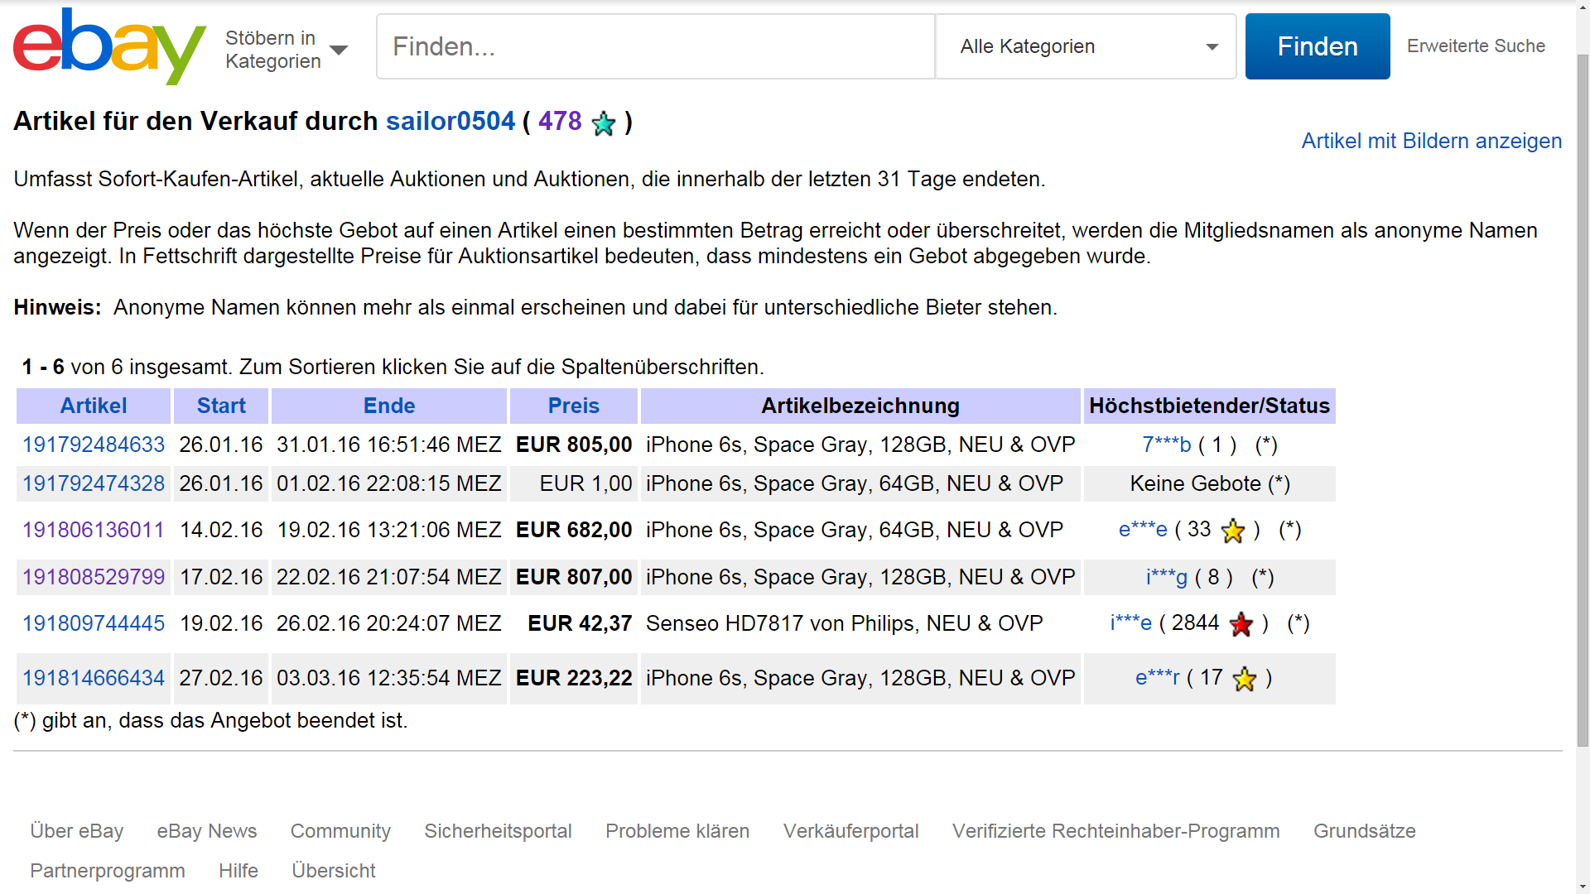
Task: Click end time 26.02.16 20:24:07 MEZ
Action: tap(389, 623)
